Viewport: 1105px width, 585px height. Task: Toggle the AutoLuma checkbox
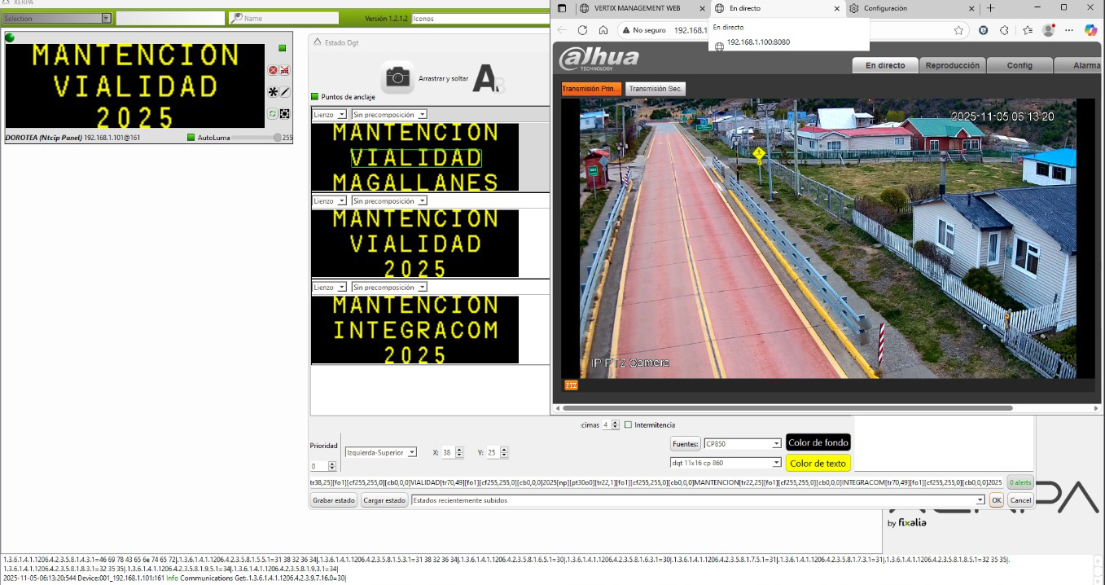191,138
